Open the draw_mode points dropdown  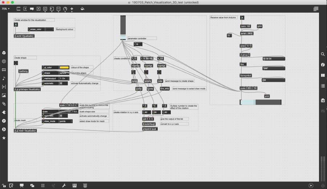click(x=65, y=121)
